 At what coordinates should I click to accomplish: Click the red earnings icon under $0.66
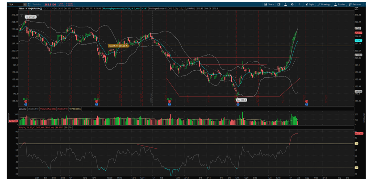96,101
